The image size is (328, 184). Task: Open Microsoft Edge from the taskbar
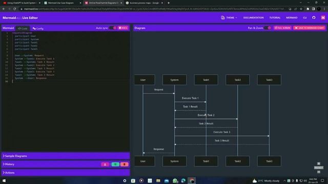tap(183, 180)
